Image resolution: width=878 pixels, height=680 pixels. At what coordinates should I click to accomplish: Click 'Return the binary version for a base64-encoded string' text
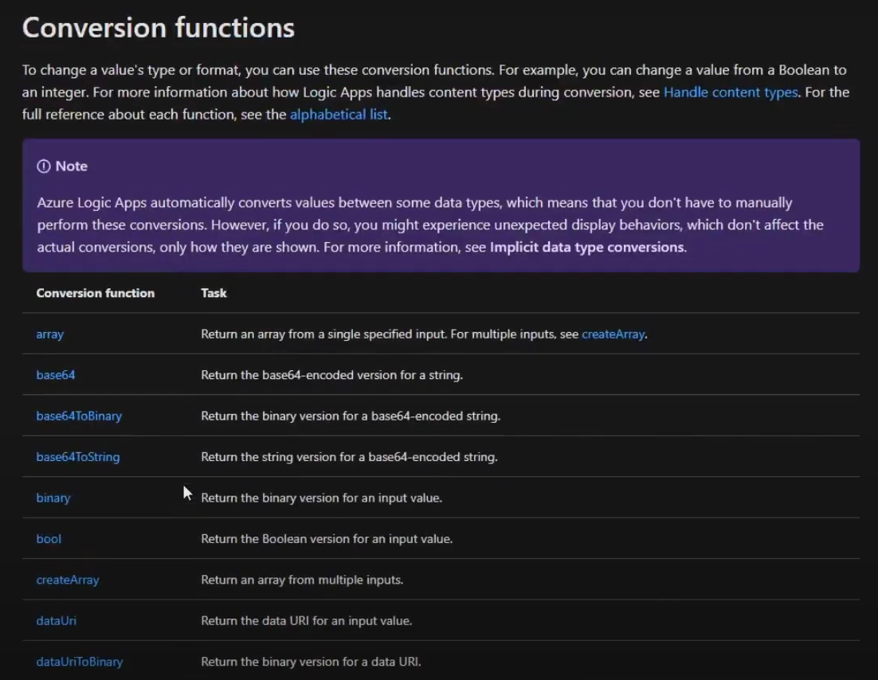click(x=351, y=416)
